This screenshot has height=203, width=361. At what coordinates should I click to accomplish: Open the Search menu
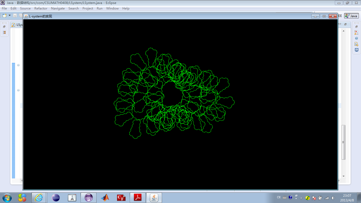[73, 8]
